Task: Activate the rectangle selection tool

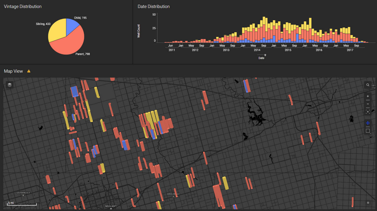Action: (368, 131)
